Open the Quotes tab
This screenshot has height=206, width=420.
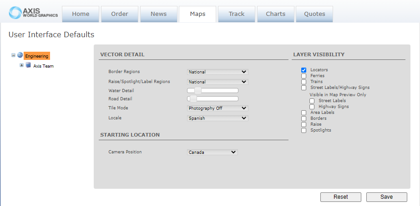pyautogui.click(x=314, y=14)
